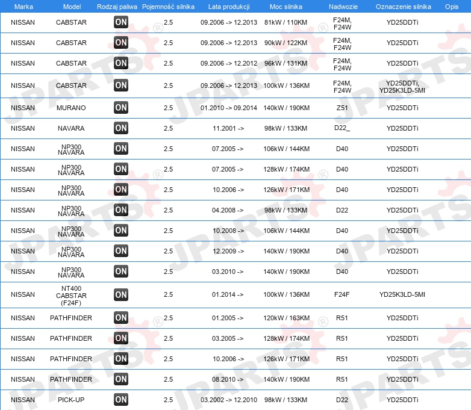
Task: Click the ON icon in the NP300 NAVARA 04.2008 row
Action: (121, 210)
